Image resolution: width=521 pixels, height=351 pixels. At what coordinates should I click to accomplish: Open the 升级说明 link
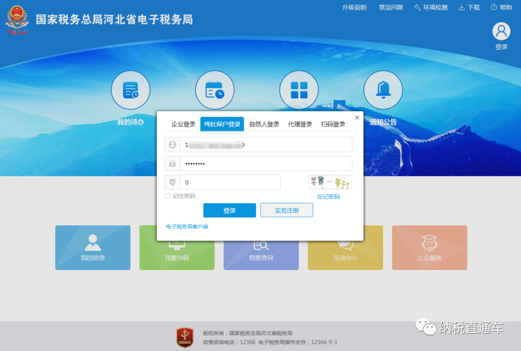(x=354, y=7)
